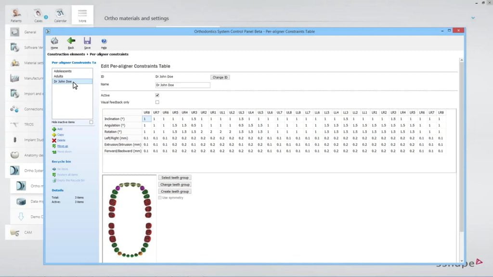Open the Calendar icon

(x=60, y=14)
